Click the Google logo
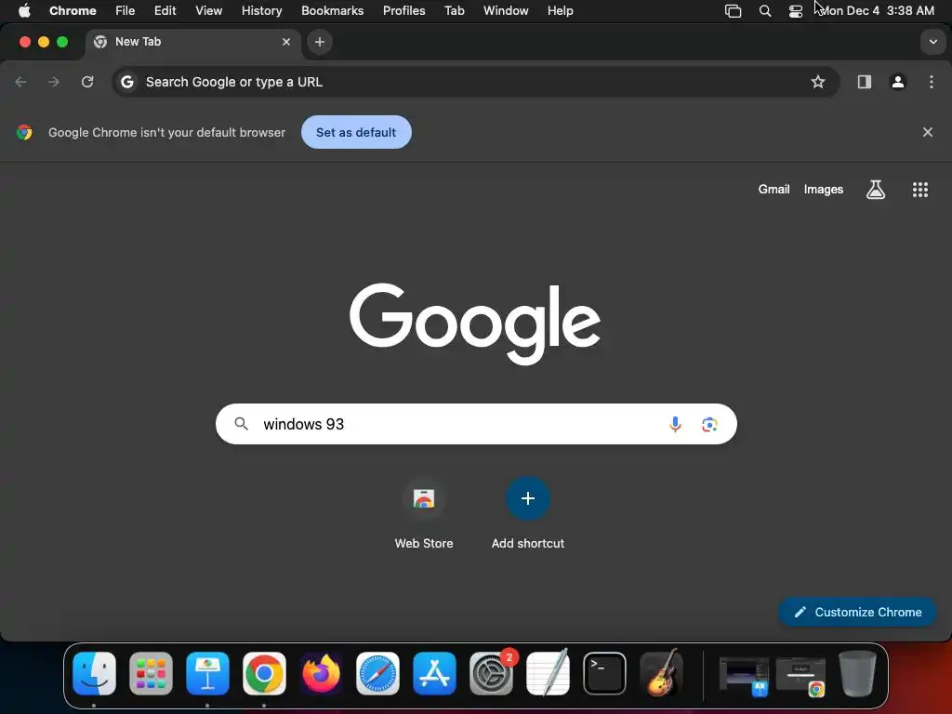952x714 pixels. coord(475,323)
